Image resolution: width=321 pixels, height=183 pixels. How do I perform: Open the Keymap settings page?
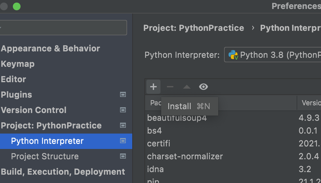coord(18,64)
